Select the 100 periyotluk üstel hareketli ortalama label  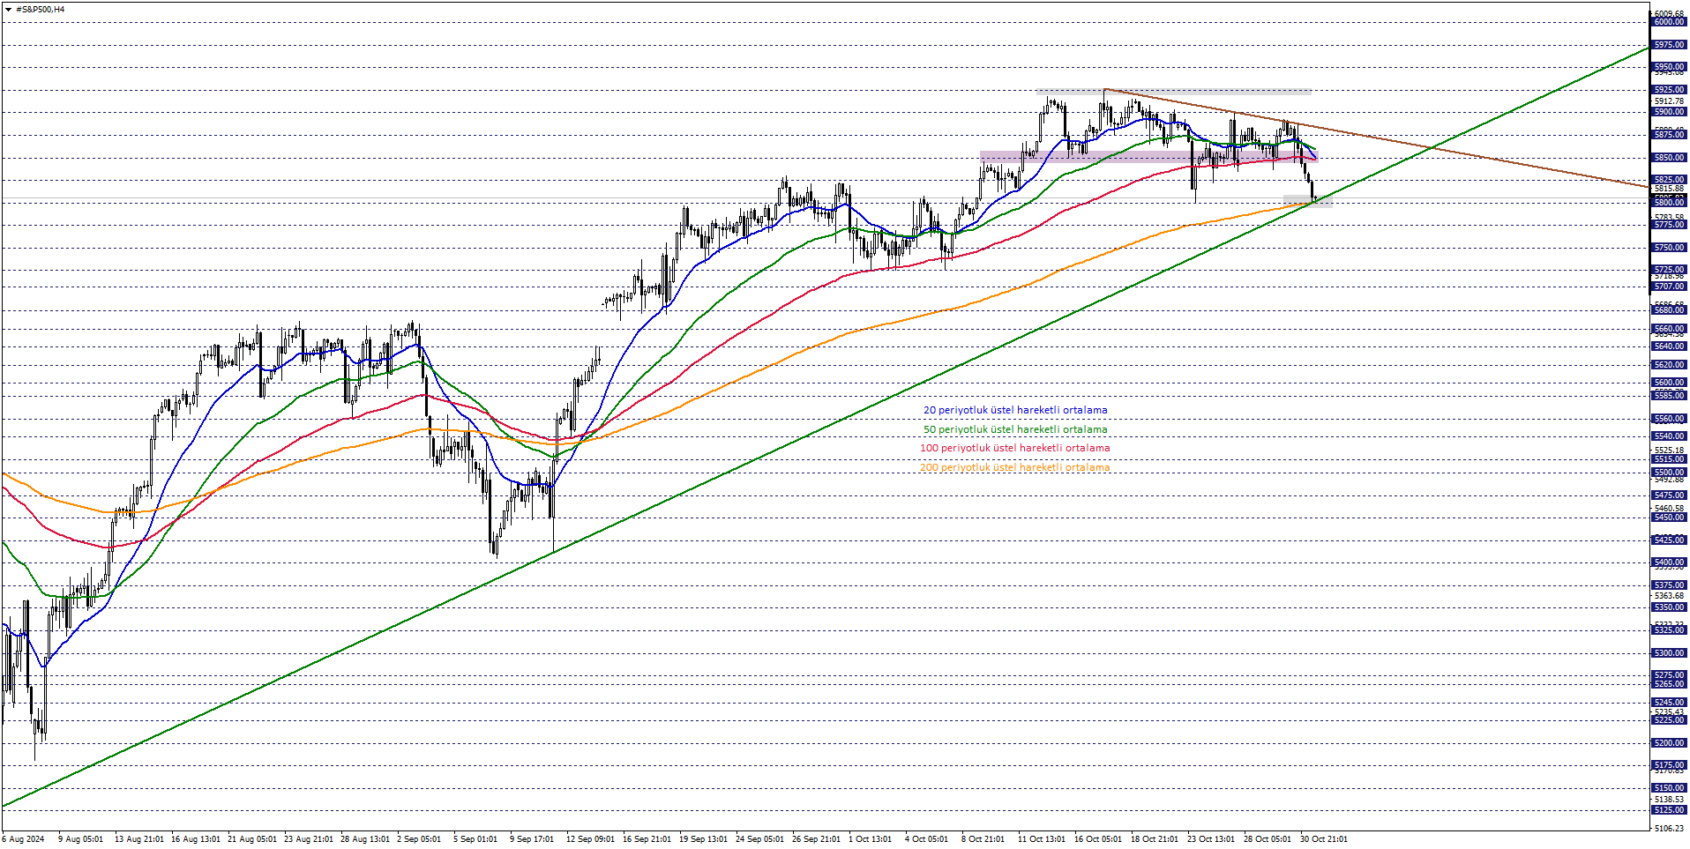(x=1015, y=448)
